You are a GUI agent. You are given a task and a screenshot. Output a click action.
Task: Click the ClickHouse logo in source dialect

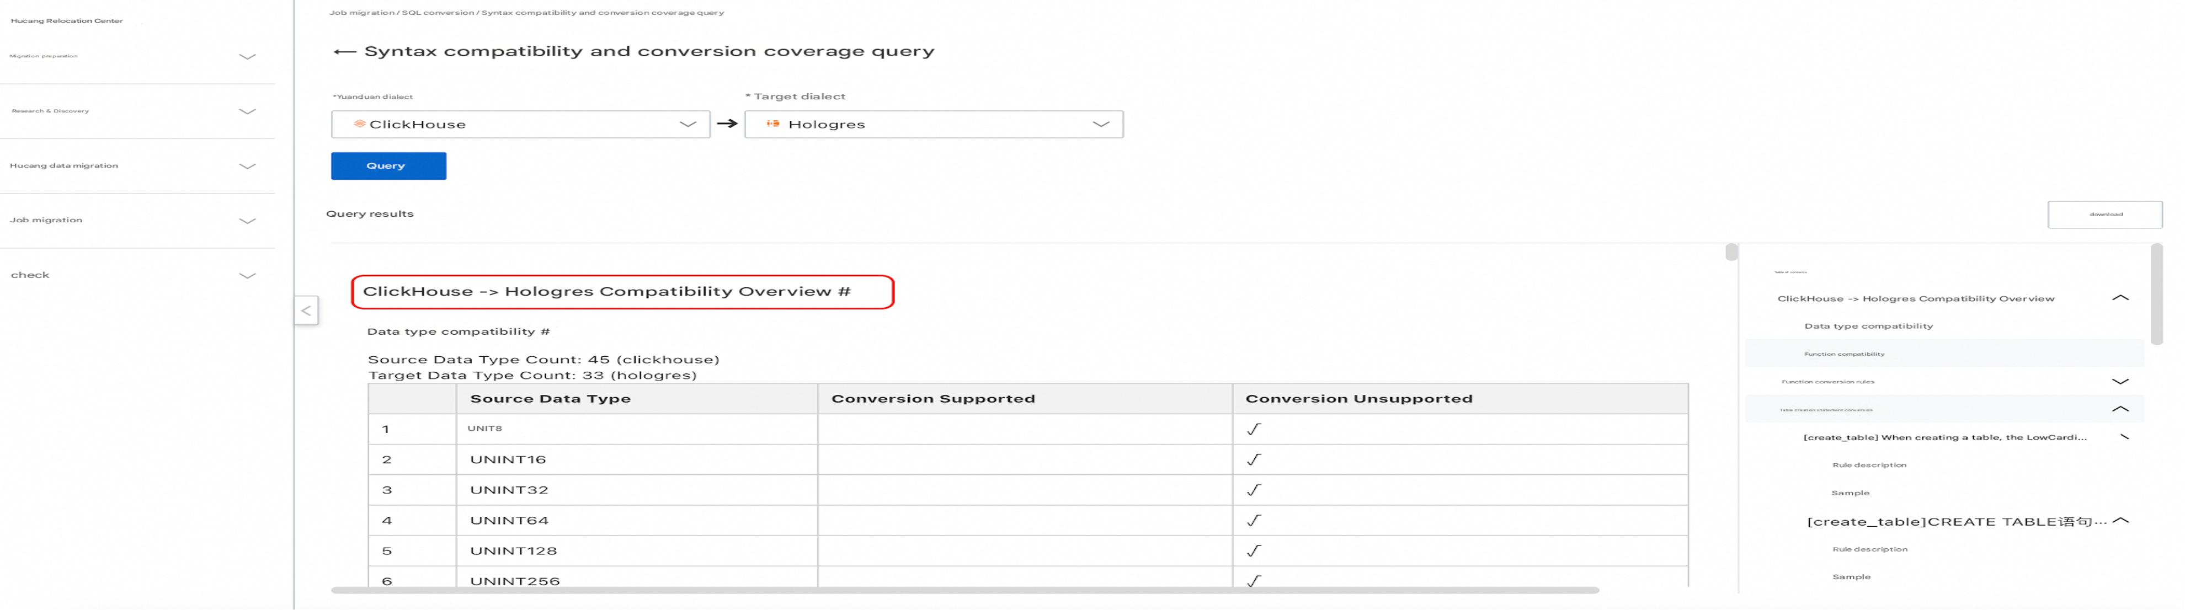click(360, 124)
